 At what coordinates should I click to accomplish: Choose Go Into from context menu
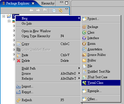(x=48, y=23)
